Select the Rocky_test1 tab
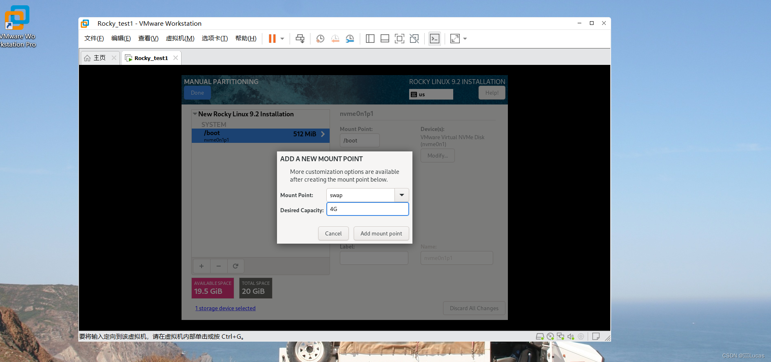Viewport: 771px width, 362px height. 151,58
